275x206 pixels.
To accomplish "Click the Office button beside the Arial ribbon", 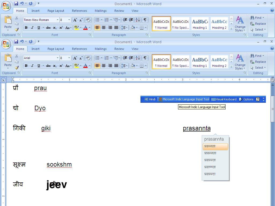I will pos(6,44).
